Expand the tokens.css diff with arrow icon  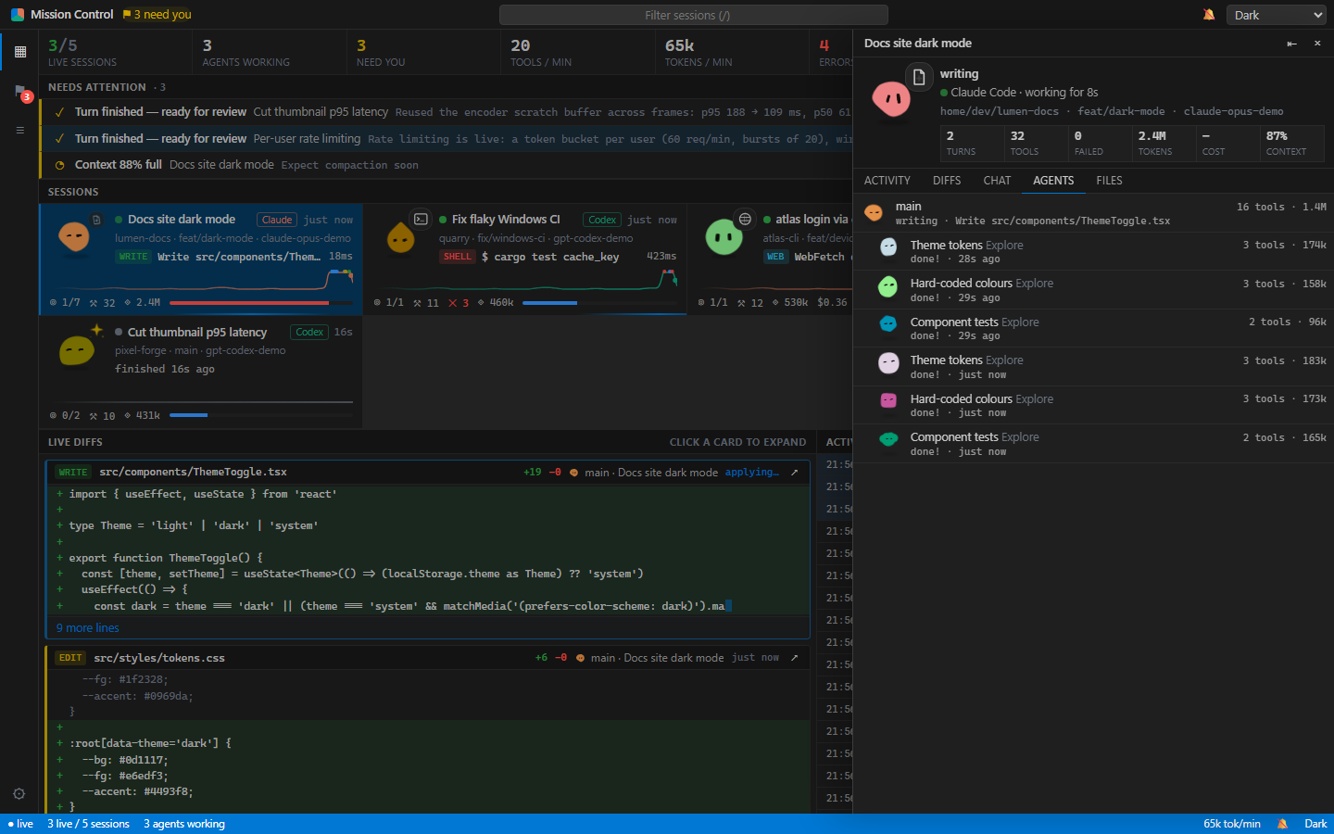point(794,658)
